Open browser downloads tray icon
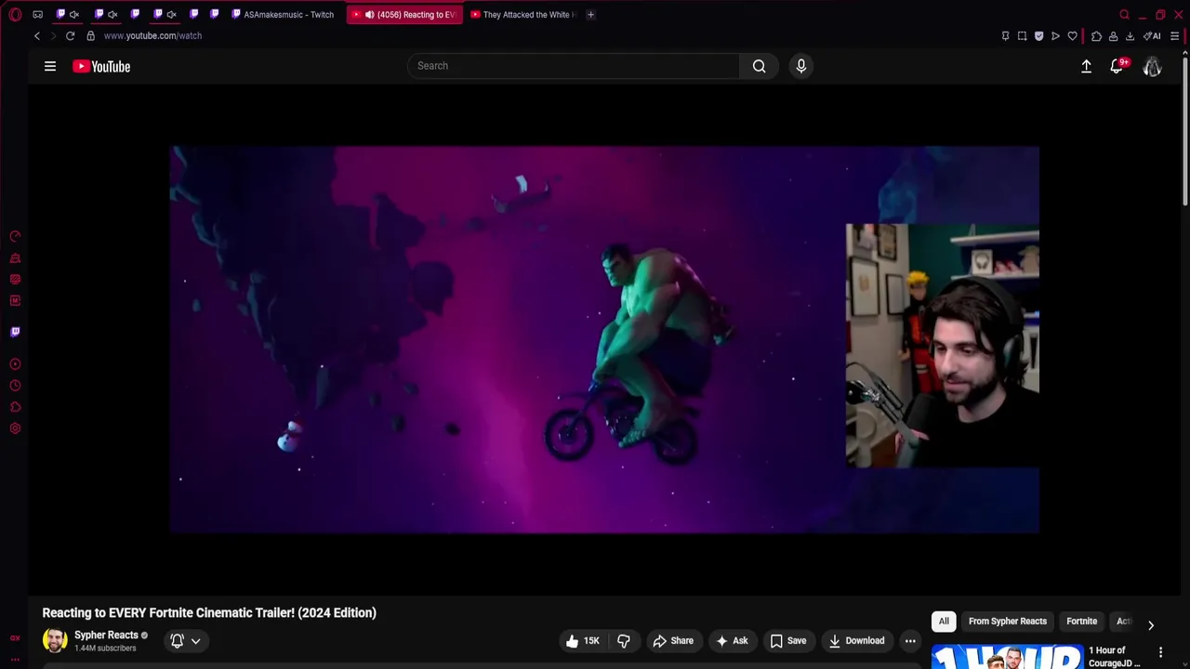Image resolution: width=1190 pixels, height=669 pixels. (x=1130, y=36)
